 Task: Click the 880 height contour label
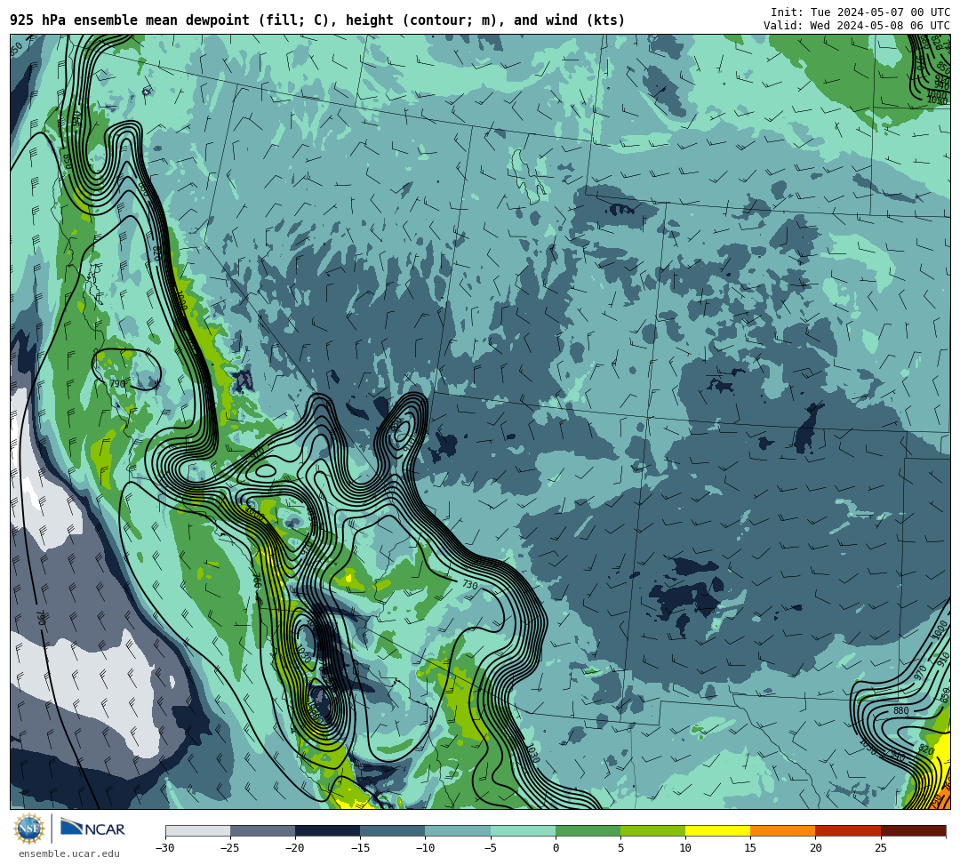point(900,710)
